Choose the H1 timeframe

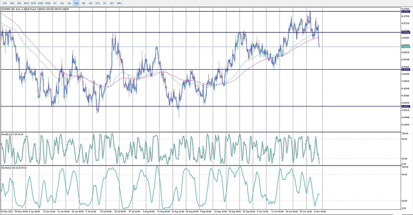55,3
